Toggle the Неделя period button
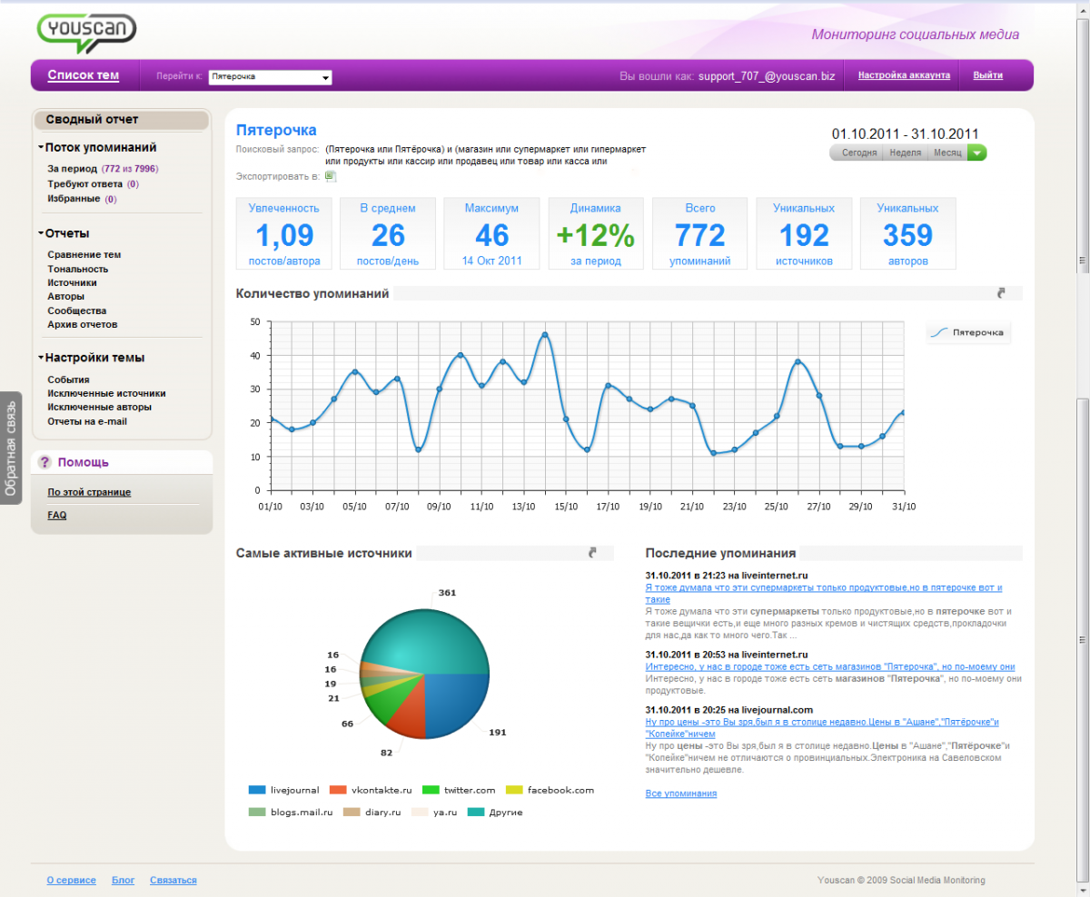This screenshot has height=897, width=1090. click(905, 153)
